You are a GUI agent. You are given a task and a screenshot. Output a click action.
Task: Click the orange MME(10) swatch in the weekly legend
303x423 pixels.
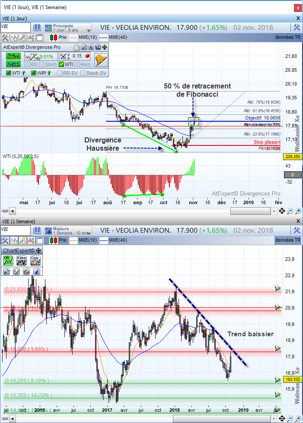click(x=73, y=240)
